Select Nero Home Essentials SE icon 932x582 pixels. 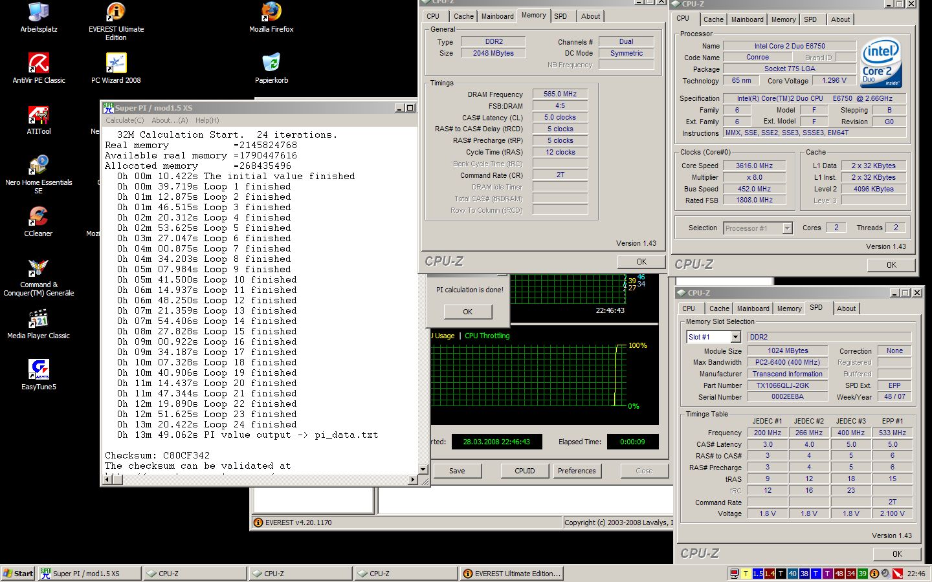click(39, 175)
